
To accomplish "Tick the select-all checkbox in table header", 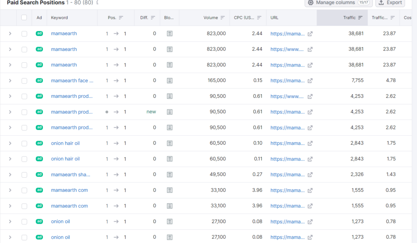I will tap(24, 18).
